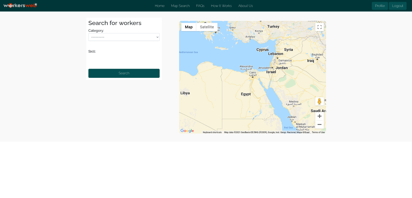Image resolution: width=412 pixels, height=198 pixels.
Task: Click the Logout button
Action: (x=398, y=6)
